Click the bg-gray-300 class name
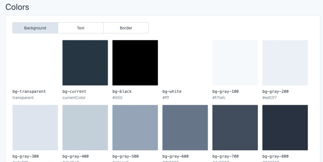Image resolution: width=323 pixels, height=162 pixels. (26, 156)
